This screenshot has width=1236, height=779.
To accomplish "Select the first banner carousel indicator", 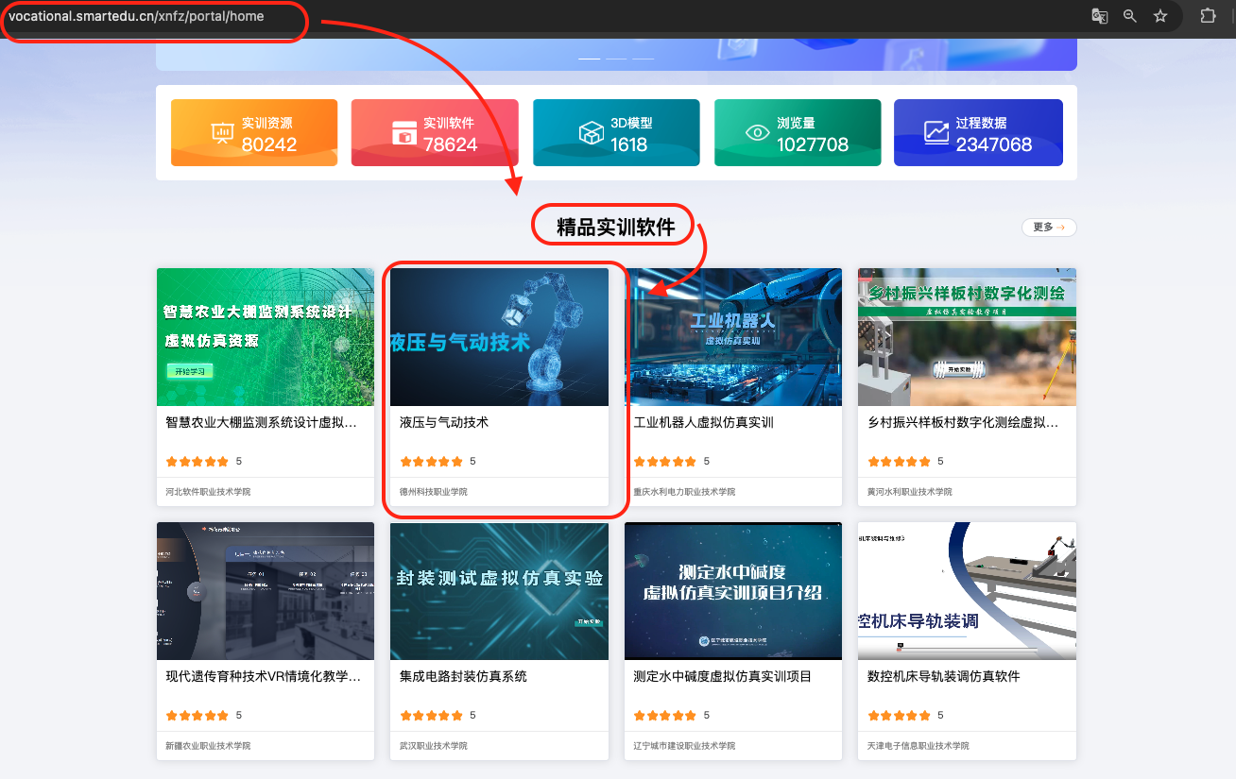I will [589, 59].
